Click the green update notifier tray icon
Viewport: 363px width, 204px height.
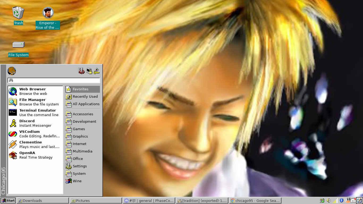coord(322,201)
